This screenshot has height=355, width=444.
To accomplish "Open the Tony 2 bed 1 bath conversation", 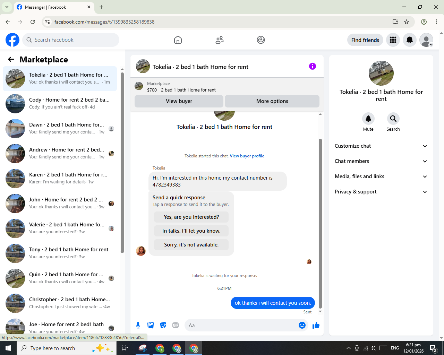I will [x=60, y=253].
